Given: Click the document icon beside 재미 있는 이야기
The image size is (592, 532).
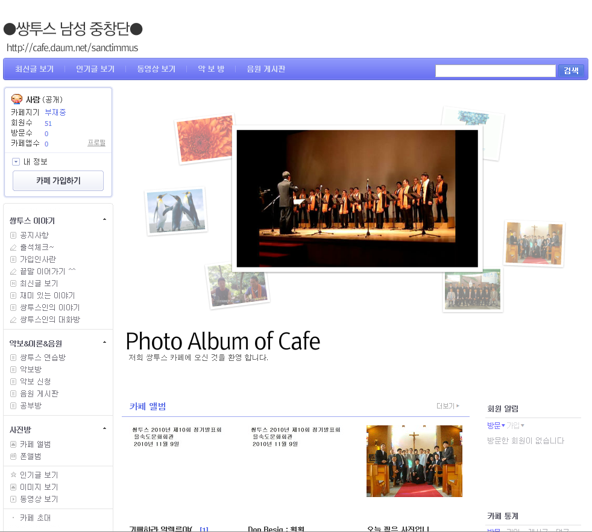Looking at the screenshot, I should coord(13,296).
